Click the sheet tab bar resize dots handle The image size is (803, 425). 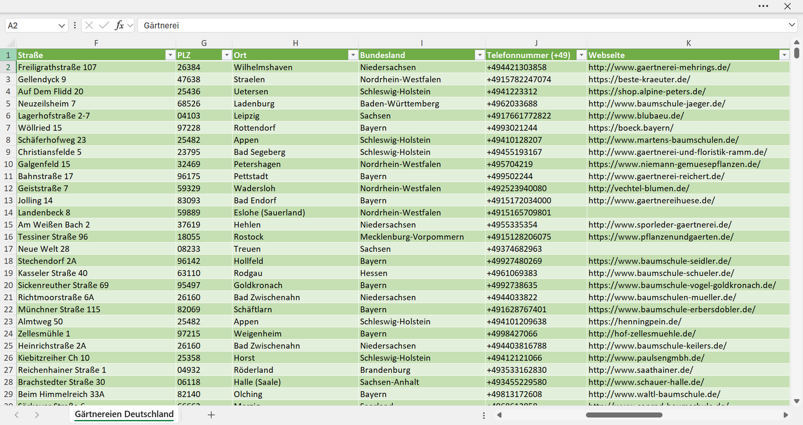pos(484,415)
